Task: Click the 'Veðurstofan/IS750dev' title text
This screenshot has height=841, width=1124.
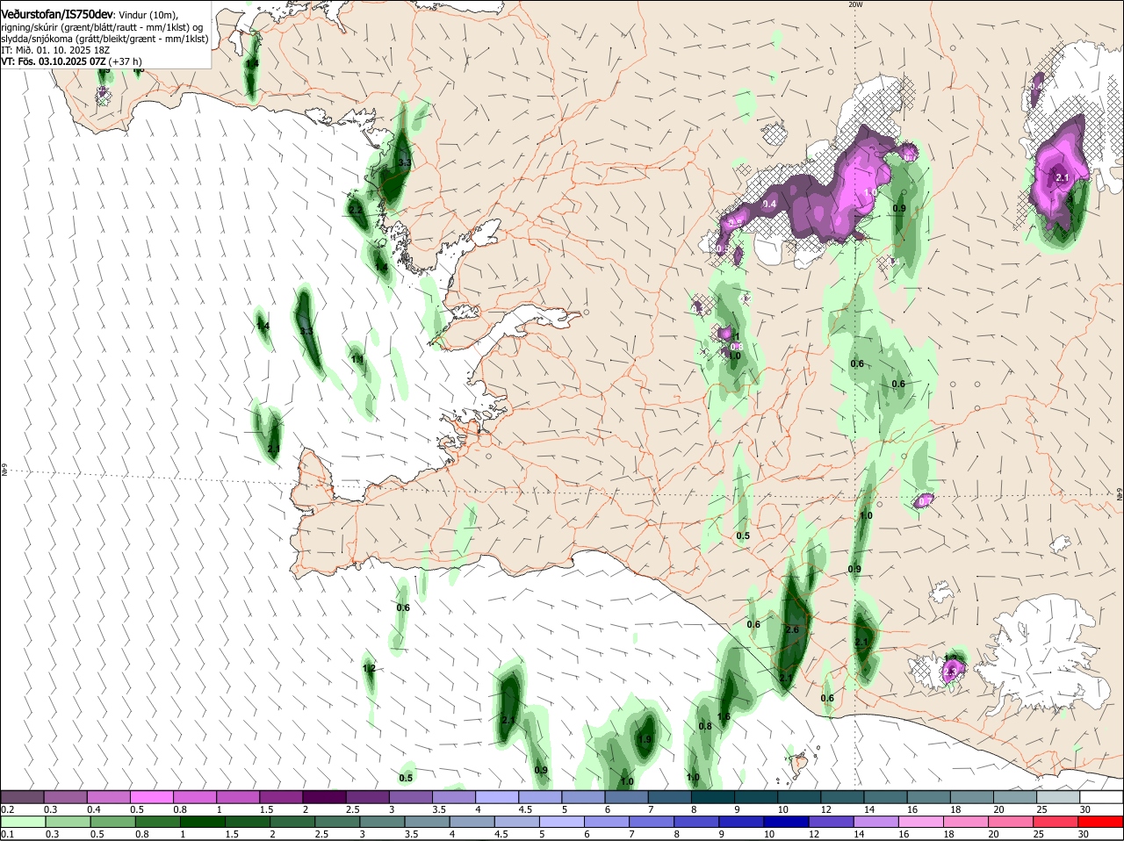Action: (x=57, y=15)
